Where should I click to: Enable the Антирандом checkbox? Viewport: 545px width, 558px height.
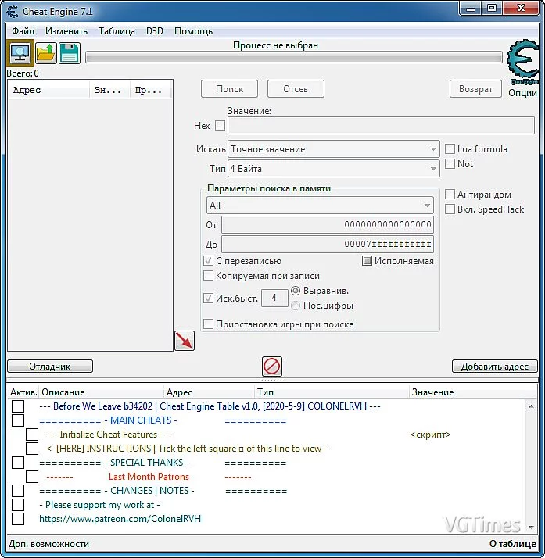(x=450, y=195)
